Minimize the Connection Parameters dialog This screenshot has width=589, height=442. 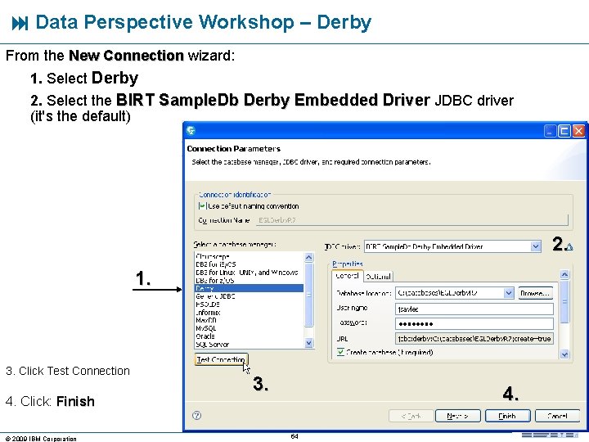pyautogui.click(x=550, y=131)
